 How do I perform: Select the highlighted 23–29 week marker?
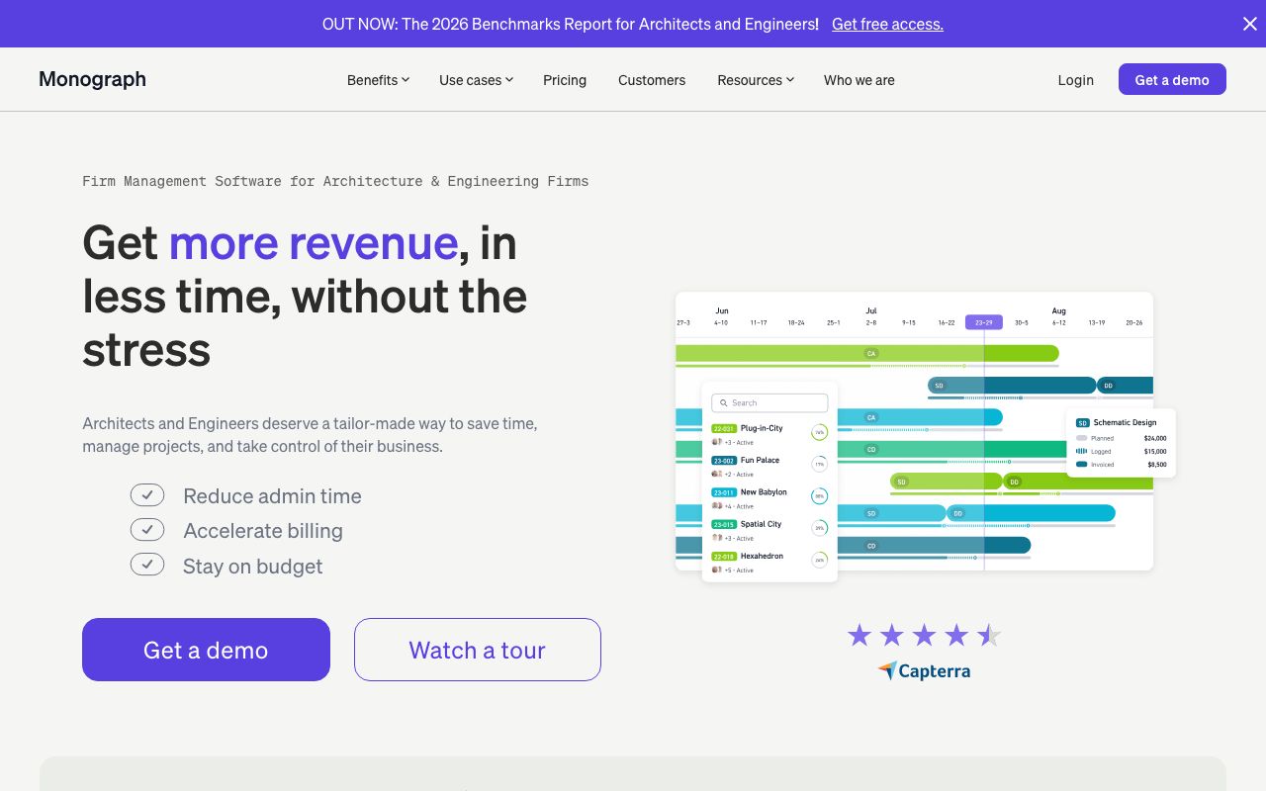(983, 322)
